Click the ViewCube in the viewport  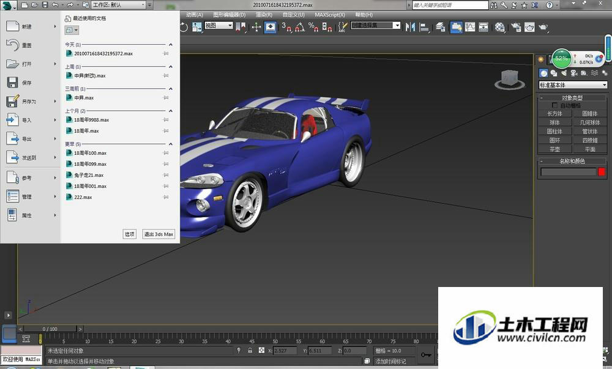(509, 79)
